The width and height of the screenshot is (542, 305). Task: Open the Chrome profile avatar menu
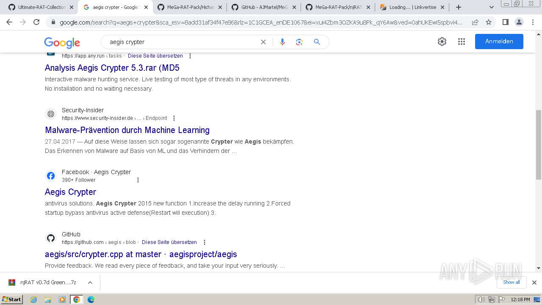tap(519, 22)
